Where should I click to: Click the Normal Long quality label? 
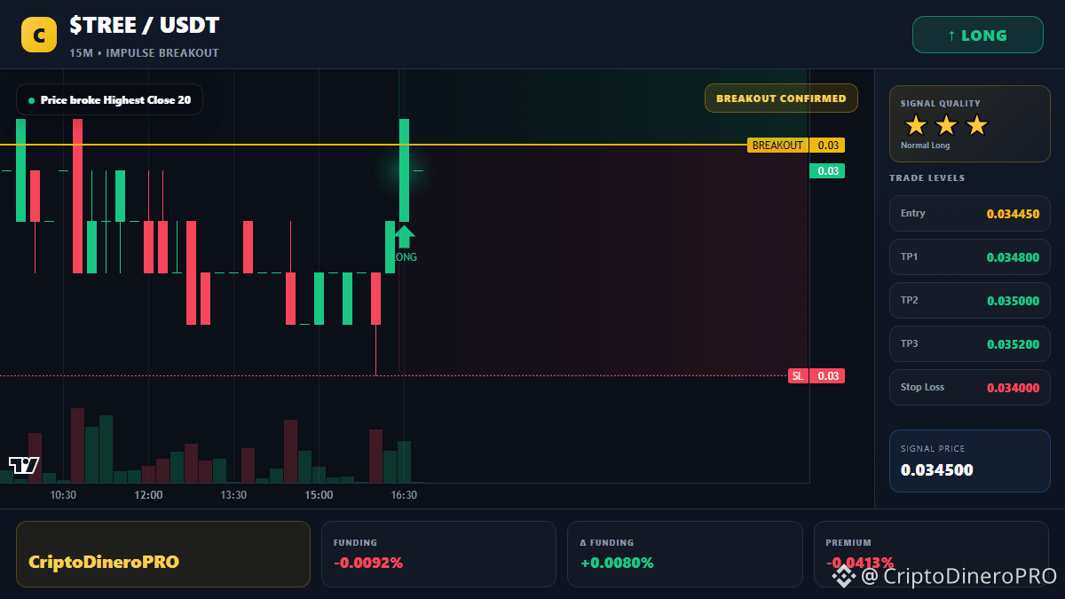(925, 146)
